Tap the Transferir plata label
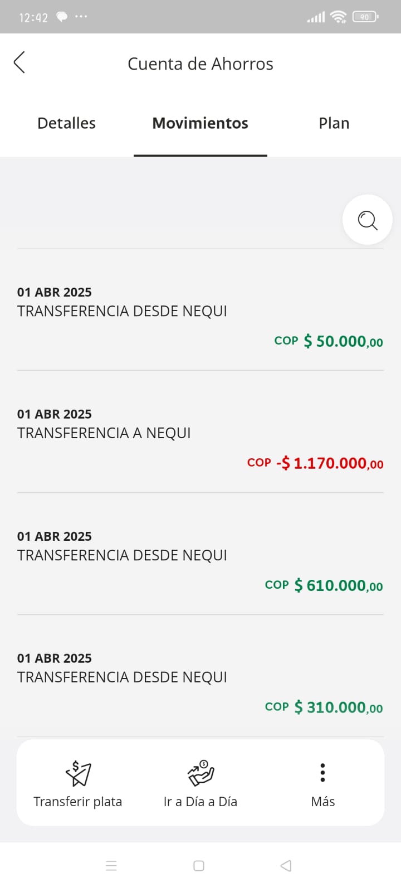This screenshot has height=892, width=401. 78,802
